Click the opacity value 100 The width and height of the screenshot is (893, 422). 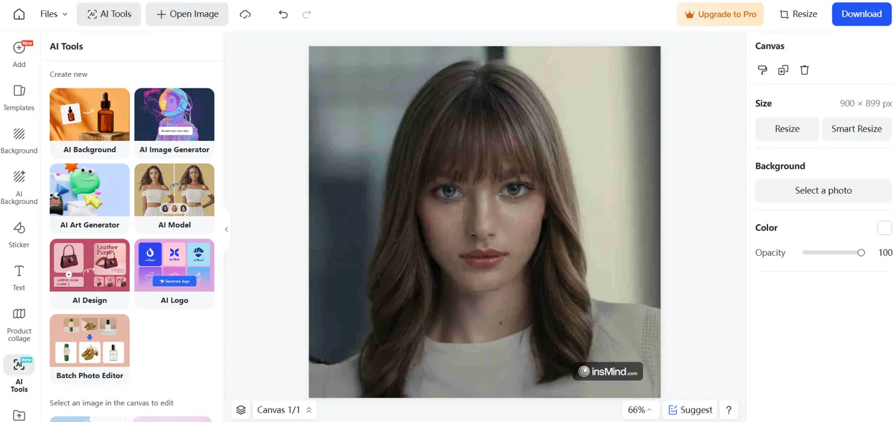point(885,253)
